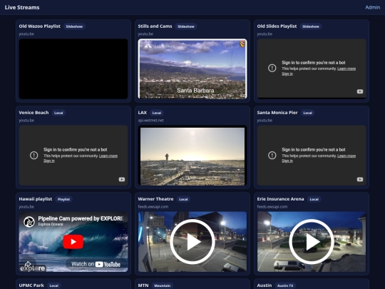Click the Live Streams page title
Screen dimensions: 385x289
(x=22, y=7)
